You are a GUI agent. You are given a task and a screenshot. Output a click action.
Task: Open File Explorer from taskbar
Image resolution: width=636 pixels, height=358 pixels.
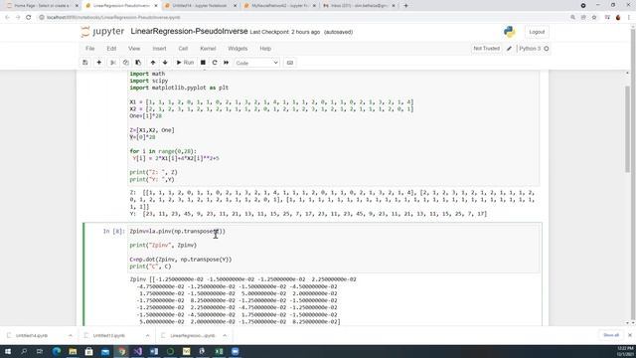pos(73,351)
